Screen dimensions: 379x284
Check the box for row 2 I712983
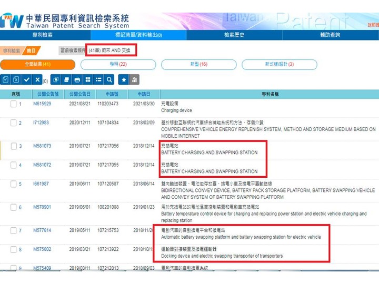(14, 123)
